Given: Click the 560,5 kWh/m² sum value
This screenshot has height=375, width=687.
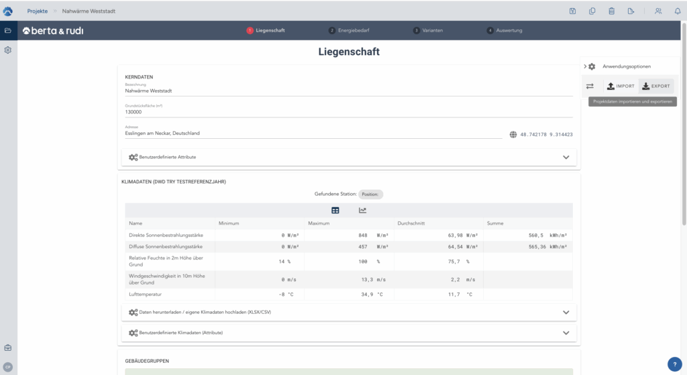Looking at the screenshot, I should point(547,235).
